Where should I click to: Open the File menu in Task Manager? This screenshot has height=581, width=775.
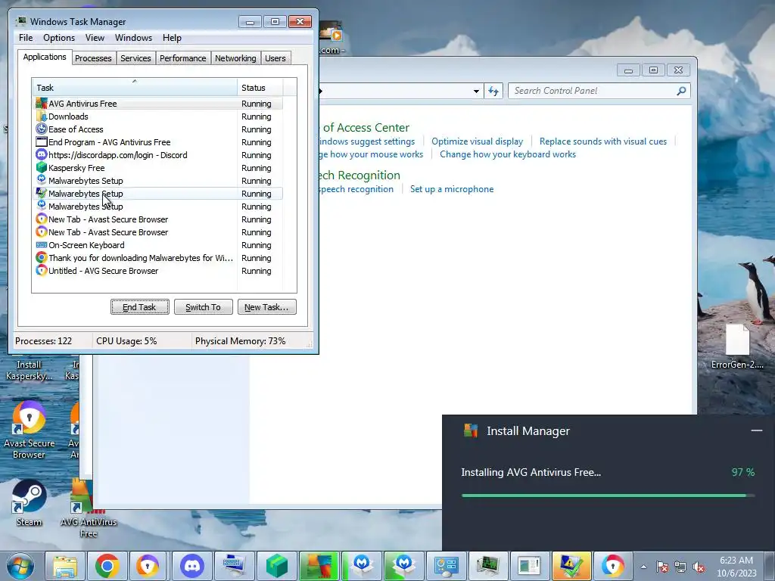(26, 38)
